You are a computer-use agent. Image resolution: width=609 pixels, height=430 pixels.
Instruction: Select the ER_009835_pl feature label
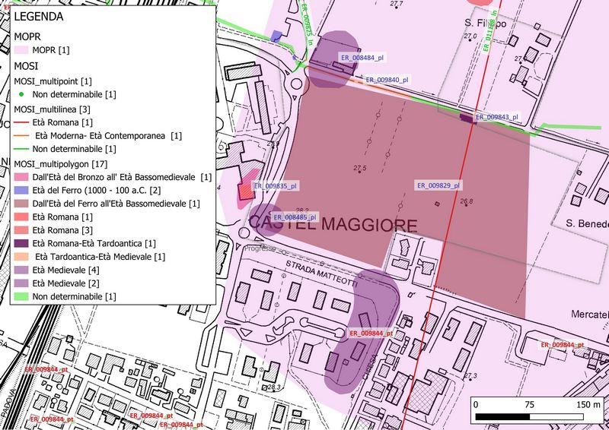275,185
